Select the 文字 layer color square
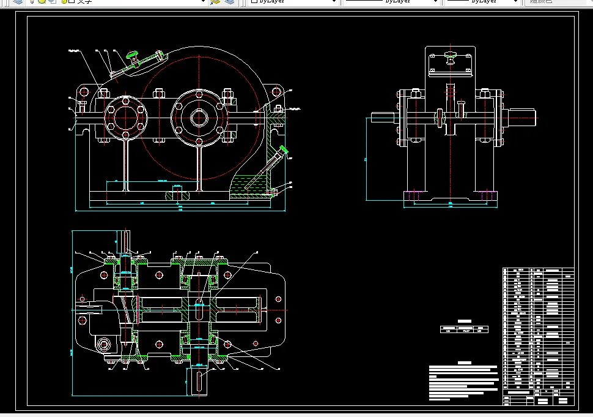The height and width of the screenshot is (417, 593). (x=72, y=1)
